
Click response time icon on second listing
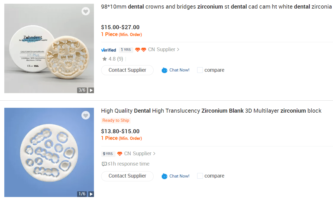[x=104, y=164]
